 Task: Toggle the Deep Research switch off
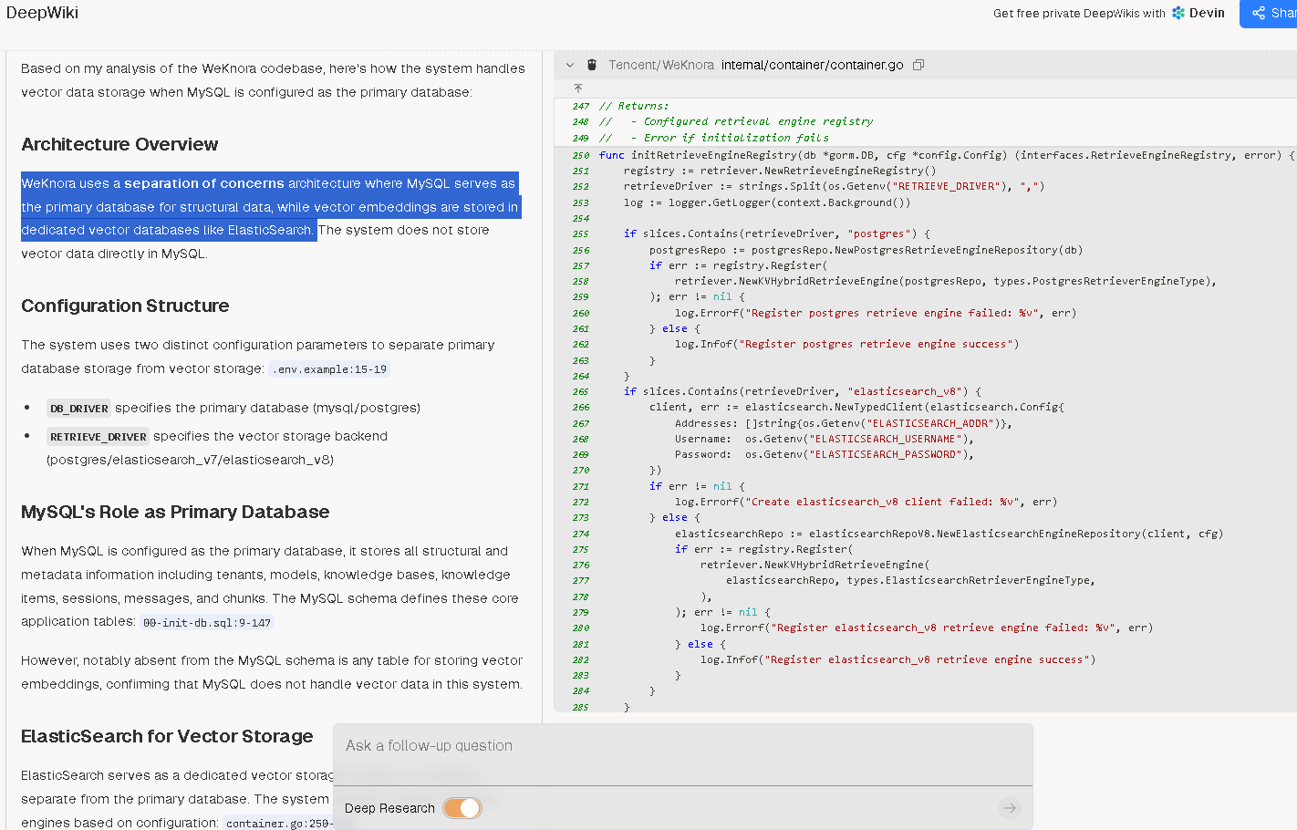(462, 808)
